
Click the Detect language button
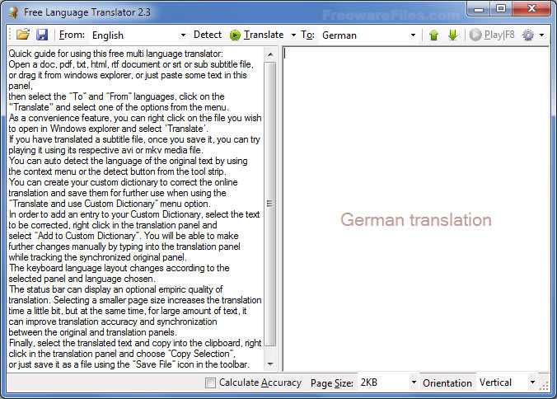coord(207,35)
